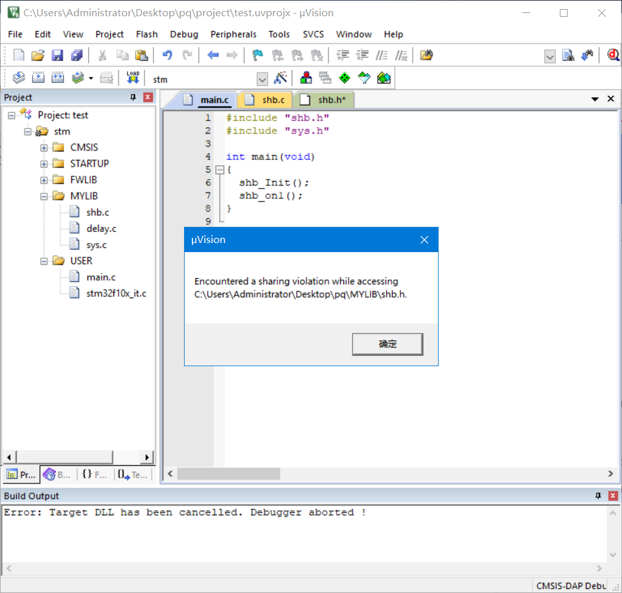Screen dimensions: 622x593
Task: Save the current file via floppy icon
Action: click(57, 55)
